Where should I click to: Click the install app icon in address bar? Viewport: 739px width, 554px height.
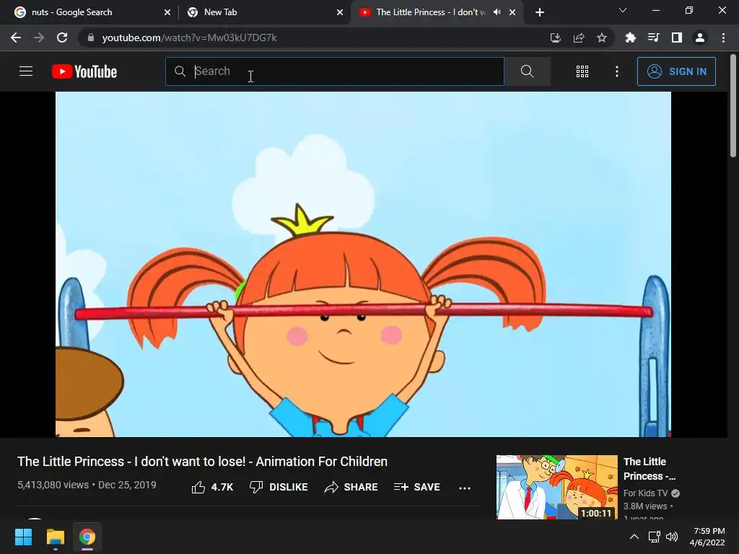[x=556, y=38]
